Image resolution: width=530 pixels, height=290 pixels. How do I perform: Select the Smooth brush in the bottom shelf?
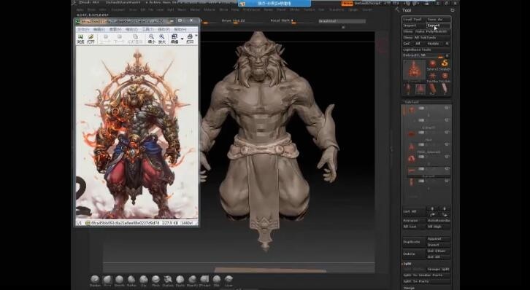(119, 280)
